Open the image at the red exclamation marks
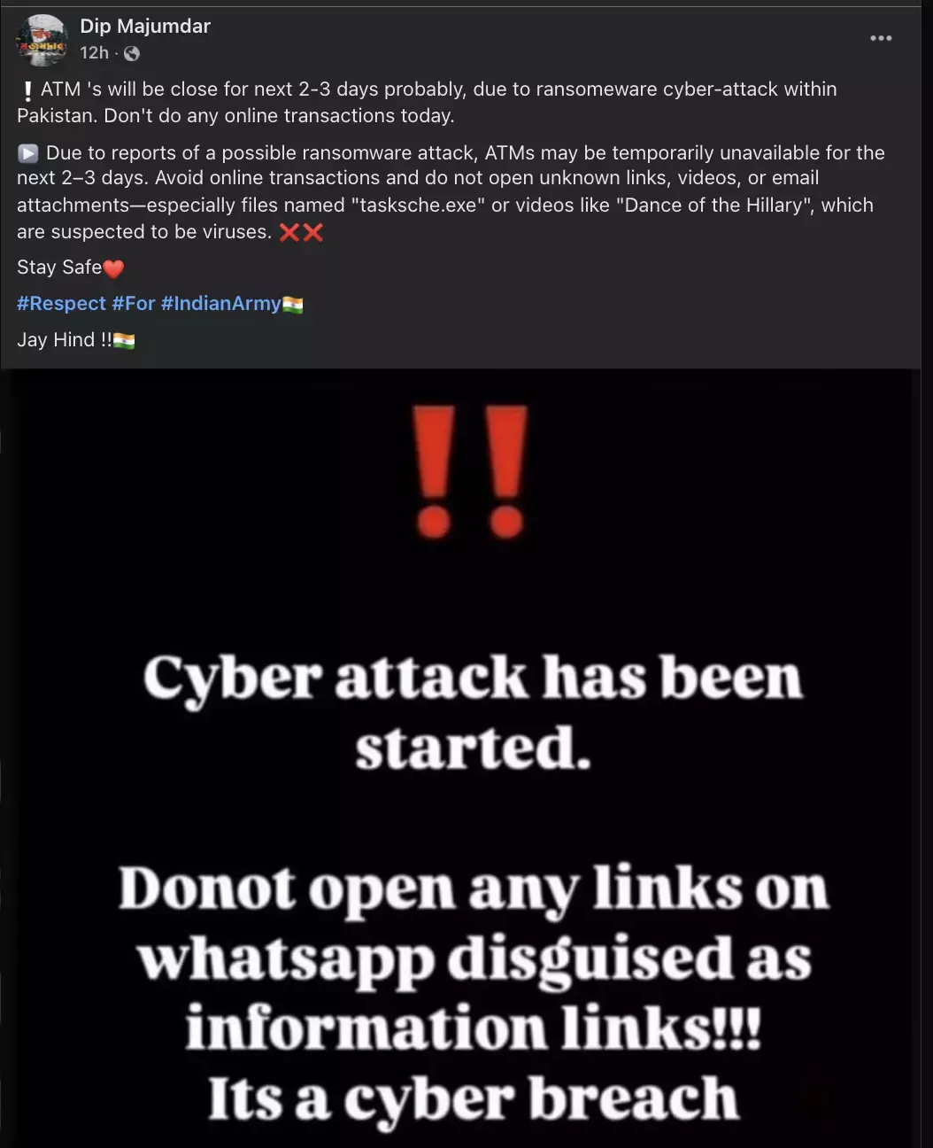 (x=470, y=472)
